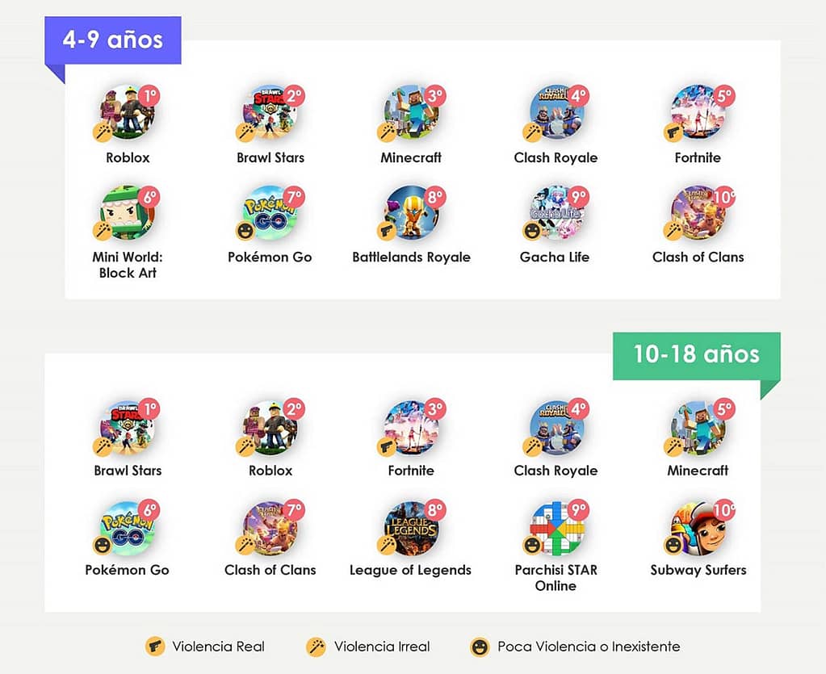Click the Violencia Irreal wand legend icon

tap(316, 646)
